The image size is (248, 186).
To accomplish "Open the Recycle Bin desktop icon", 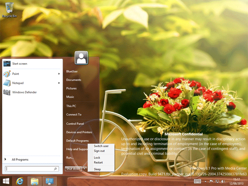I will click(x=9, y=9).
